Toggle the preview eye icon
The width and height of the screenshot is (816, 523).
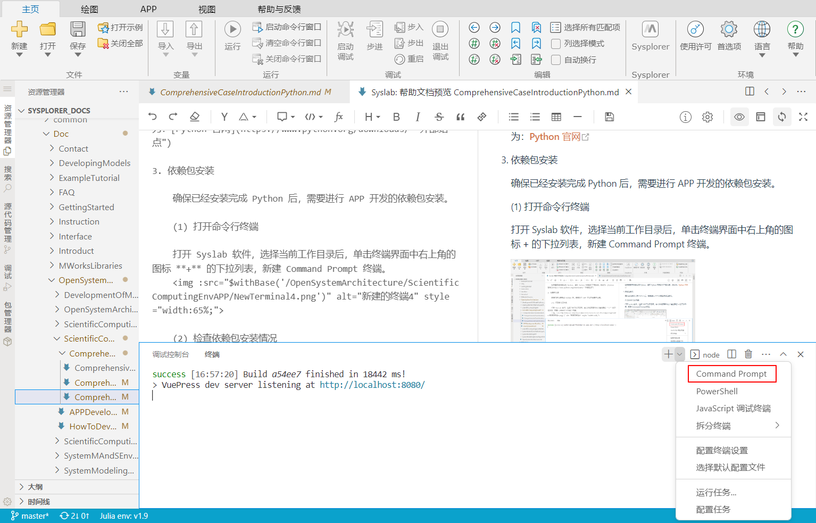pyautogui.click(x=739, y=117)
